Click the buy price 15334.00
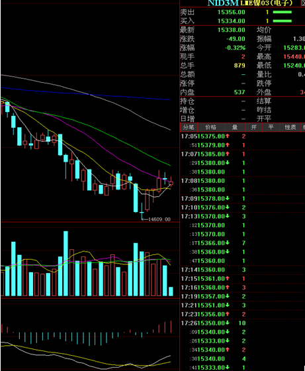Screen dimensions: 305x371 click(x=231, y=21)
